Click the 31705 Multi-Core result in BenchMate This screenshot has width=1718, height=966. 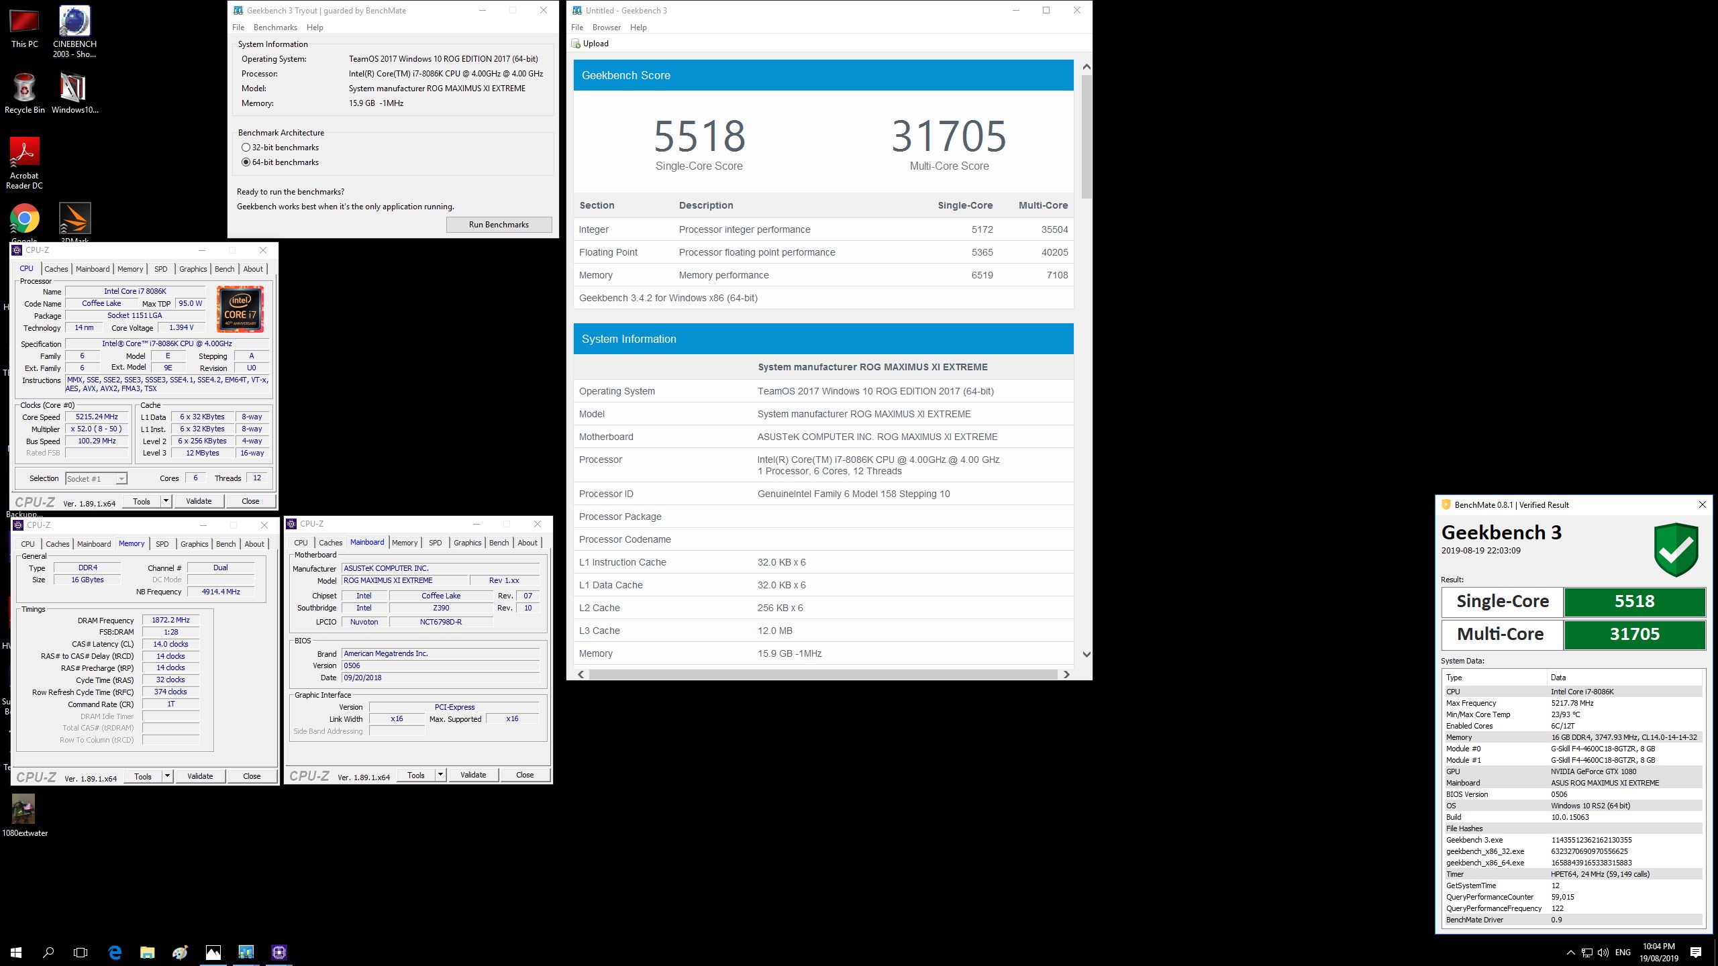coord(1634,635)
